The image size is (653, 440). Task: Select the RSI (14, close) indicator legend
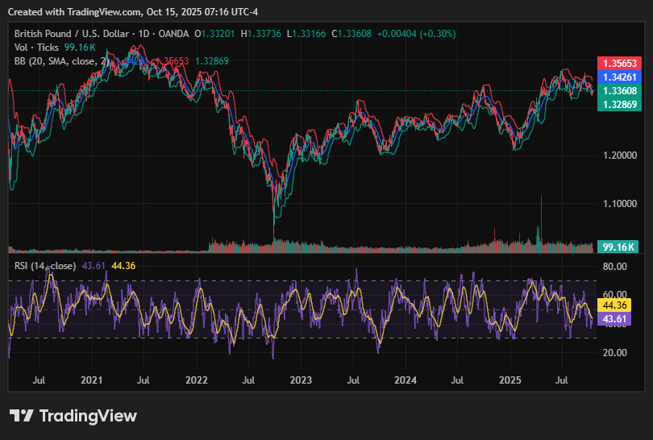point(45,265)
